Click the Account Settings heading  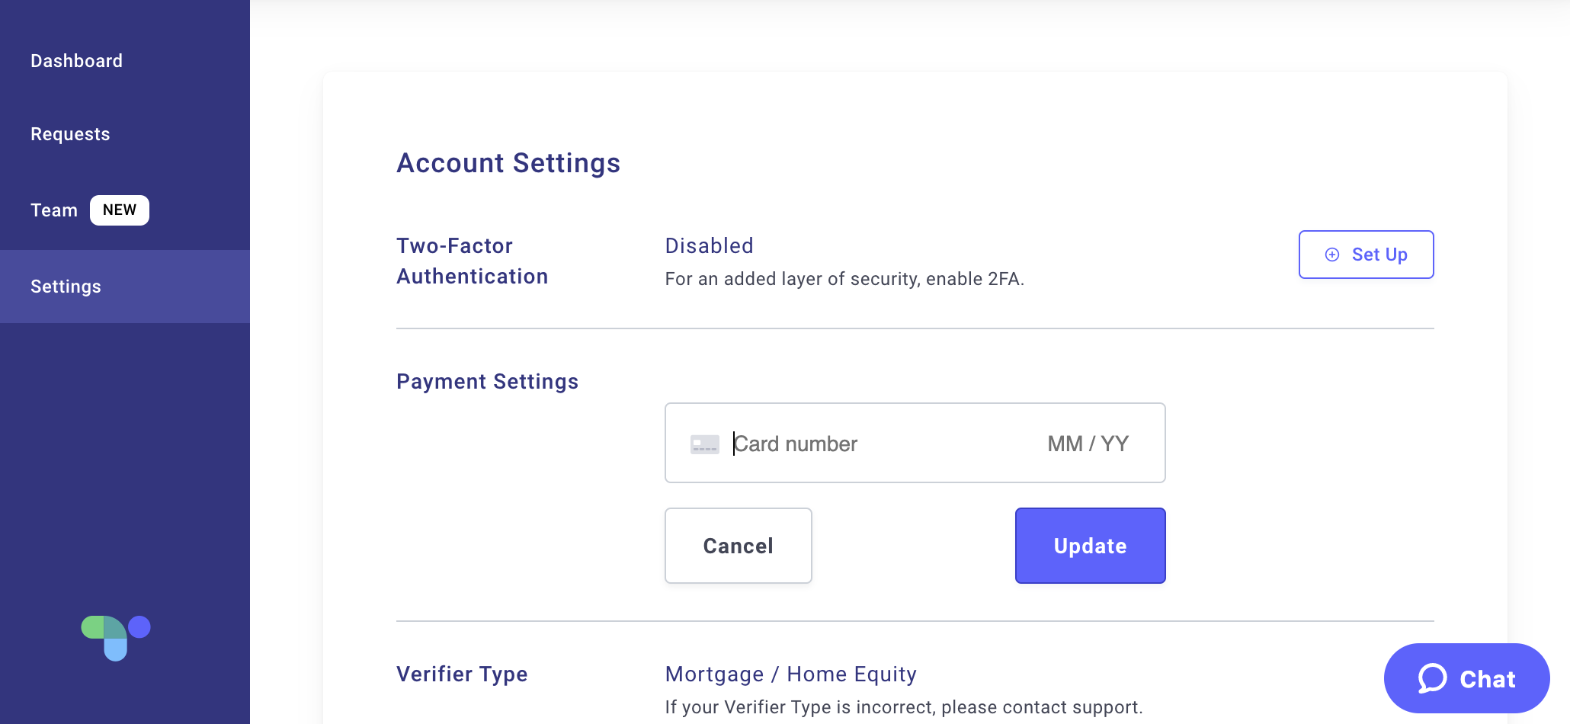508,163
